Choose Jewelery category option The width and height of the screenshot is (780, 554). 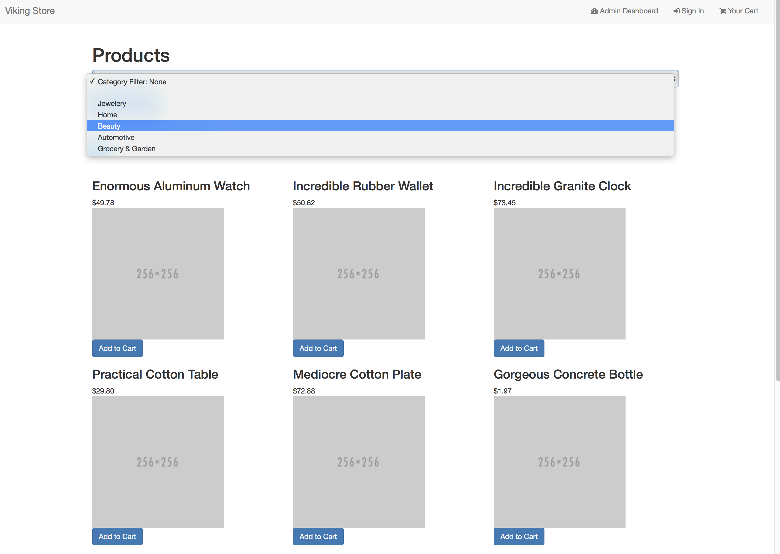(112, 103)
